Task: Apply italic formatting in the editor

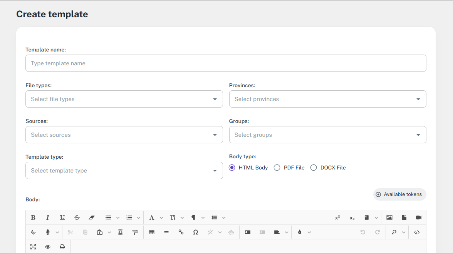Action: pos(48,217)
